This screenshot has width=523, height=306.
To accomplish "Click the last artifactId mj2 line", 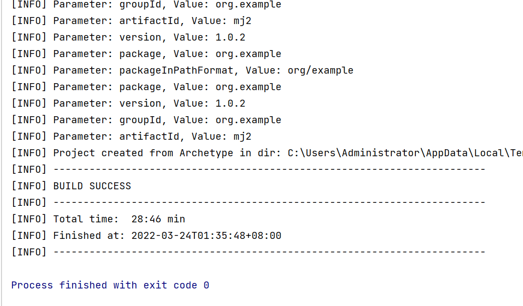I will 131,136.
